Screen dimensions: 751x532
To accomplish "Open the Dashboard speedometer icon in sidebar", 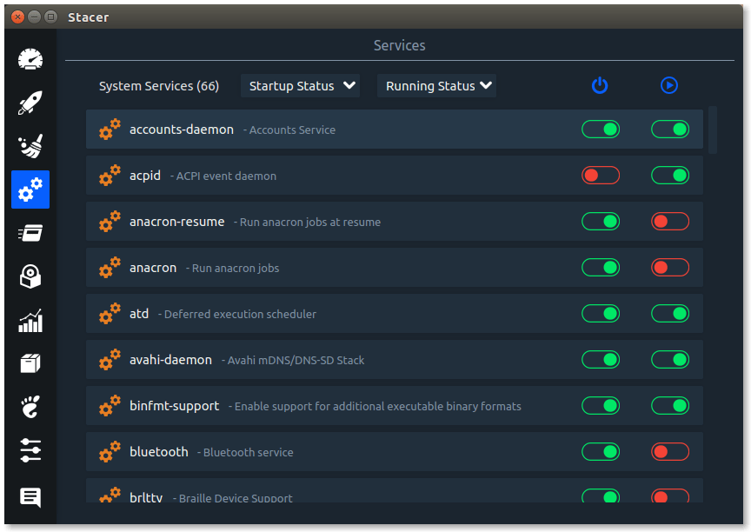I will click(30, 59).
